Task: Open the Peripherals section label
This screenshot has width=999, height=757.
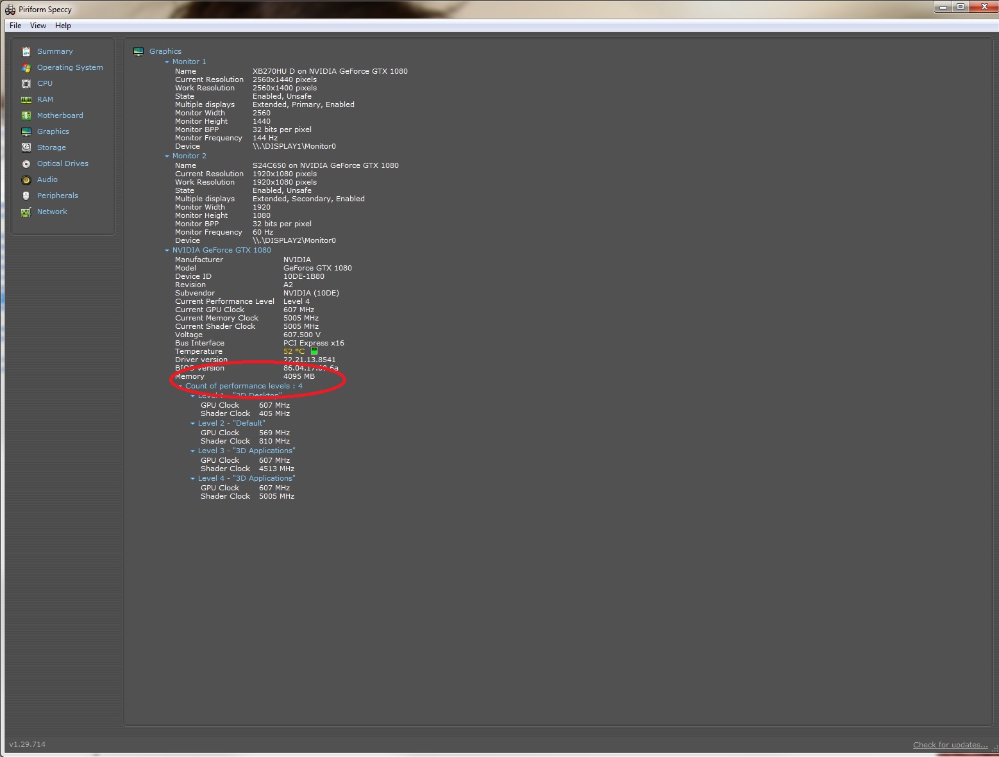Action: 57,195
